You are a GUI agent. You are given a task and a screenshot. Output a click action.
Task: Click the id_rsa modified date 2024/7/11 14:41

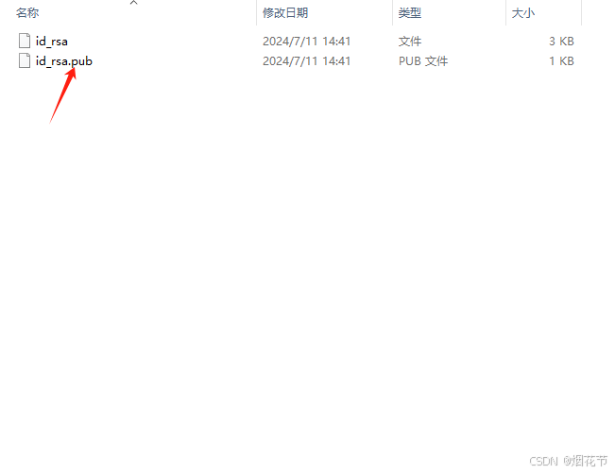pyautogui.click(x=306, y=42)
